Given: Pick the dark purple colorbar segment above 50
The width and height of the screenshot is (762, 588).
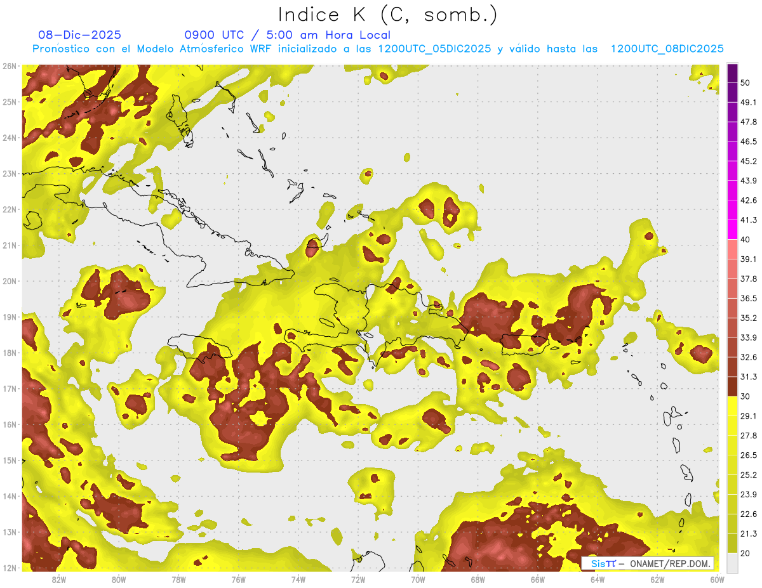Looking at the screenshot, I should click(x=733, y=73).
